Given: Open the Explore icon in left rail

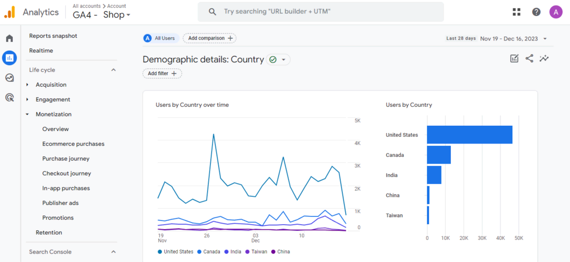Looking at the screenshot, I should pyautogui.click(x=9, y=78).
